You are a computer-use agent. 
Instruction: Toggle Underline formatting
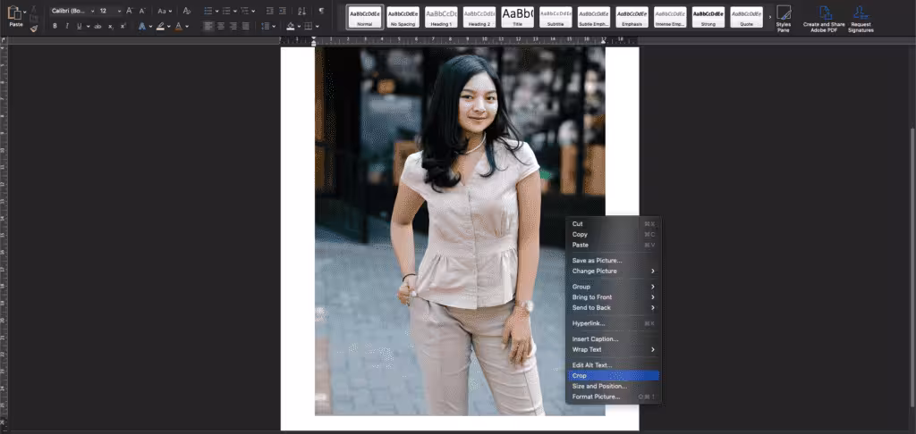coord(79,26)
